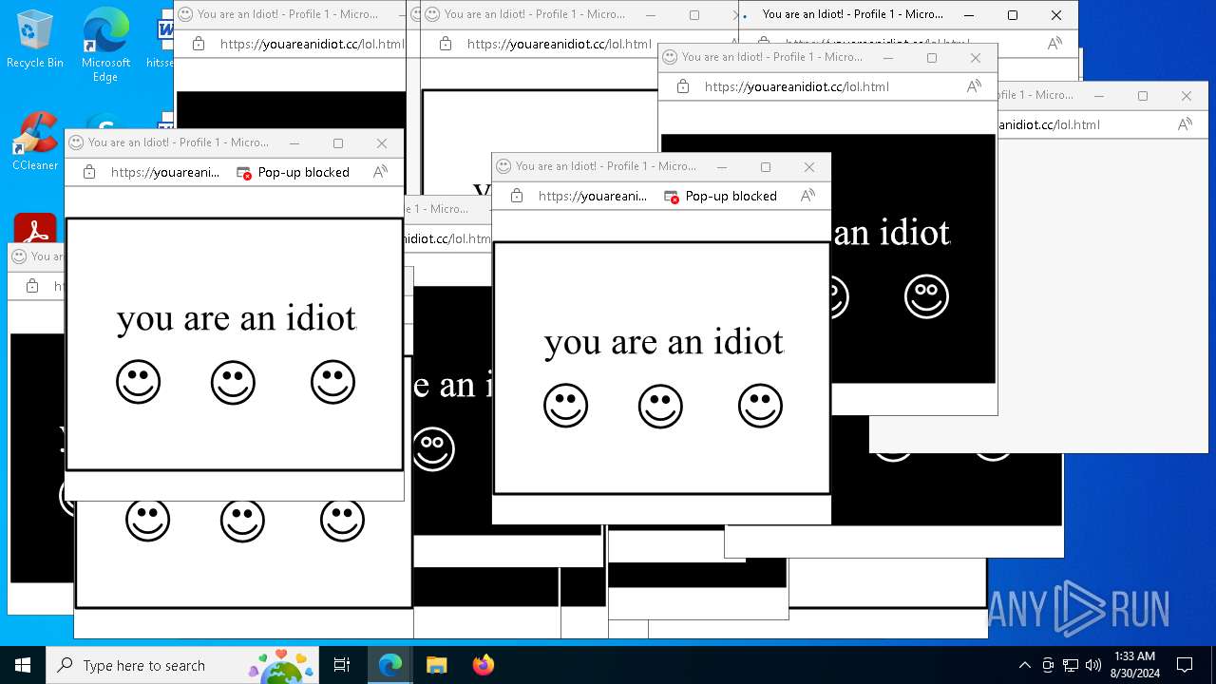Viewport: 1216px width, 684px height.
Task: Open File Explorer from the taskbar
Action: coord(436,665)
